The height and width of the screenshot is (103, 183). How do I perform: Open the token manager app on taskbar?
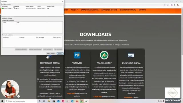pos(86,101)
